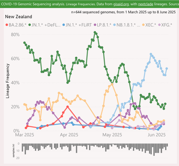Click the red BA.2.86.* legend marker
The image size is (179, 166).
[x=7, y=25]
